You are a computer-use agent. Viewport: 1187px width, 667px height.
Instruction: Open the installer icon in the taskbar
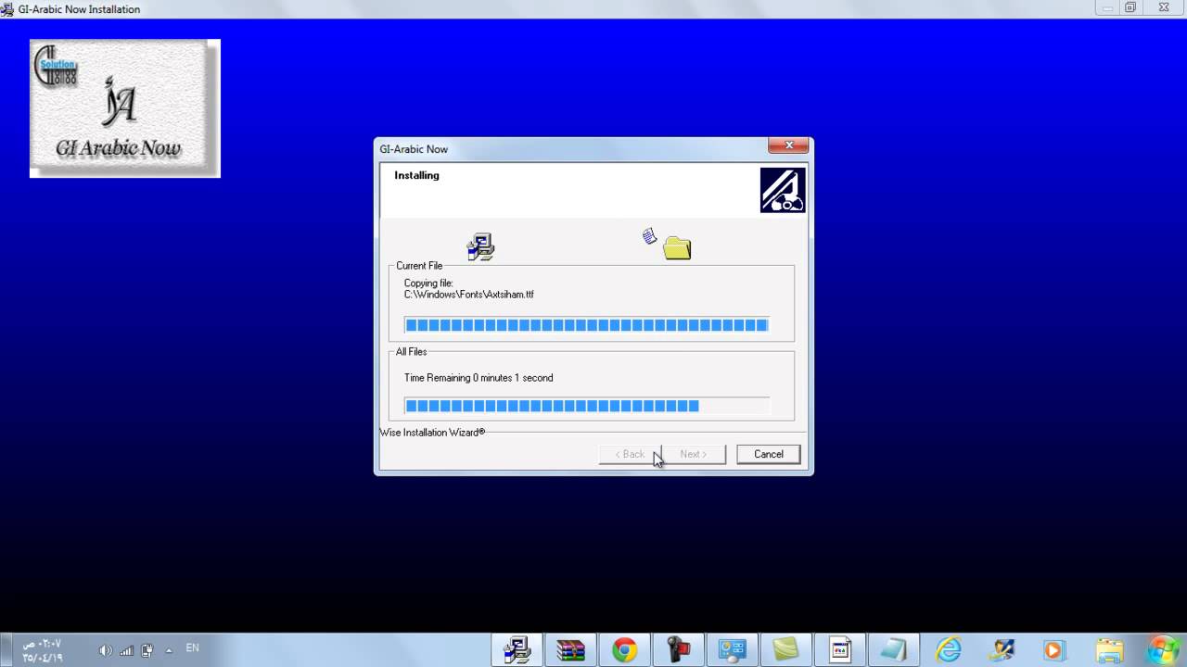517,650
